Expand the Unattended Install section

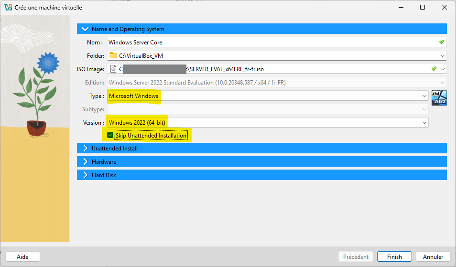click(x=262, y=148)
